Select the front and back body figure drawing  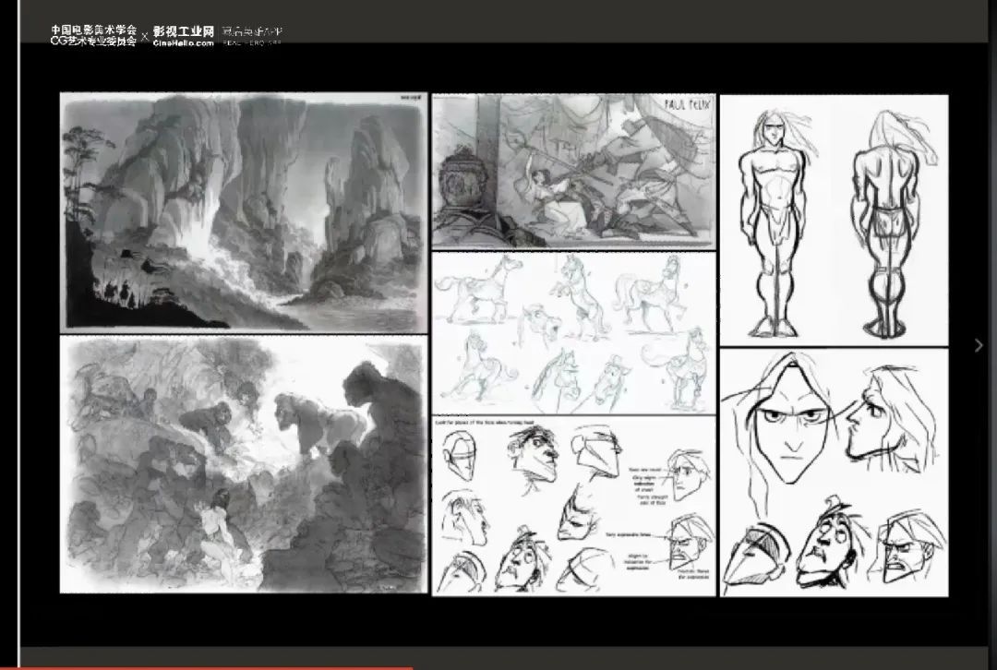tap(835, 220)
